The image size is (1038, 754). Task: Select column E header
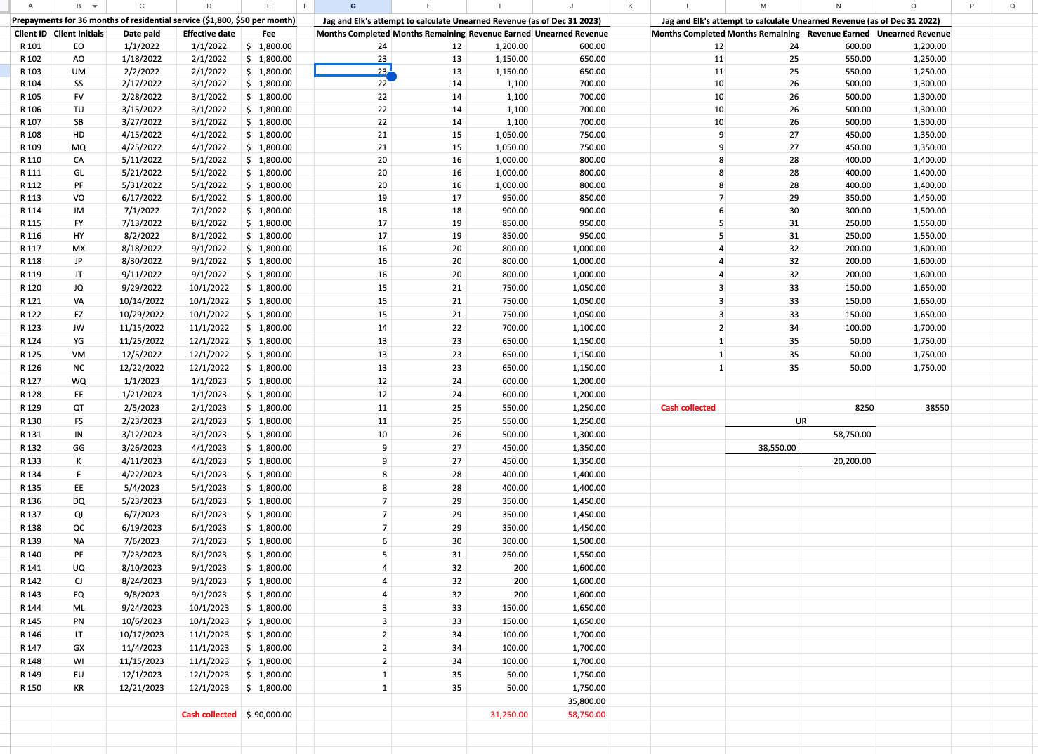coord(269,6)
